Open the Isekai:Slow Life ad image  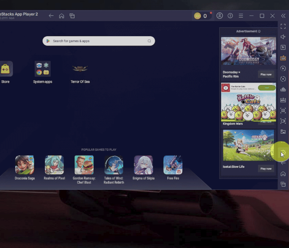click(x=249, y=145)
